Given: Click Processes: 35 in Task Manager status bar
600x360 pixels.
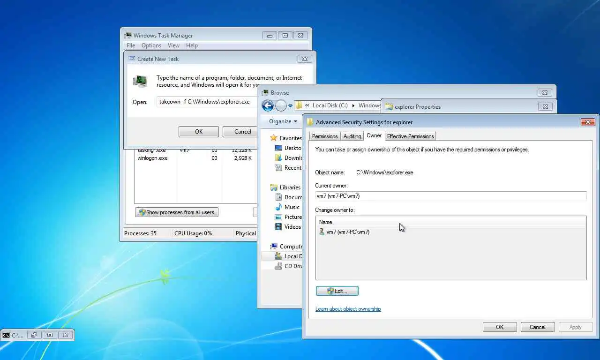Looking at the screenshot, I should tap(141, 233).
